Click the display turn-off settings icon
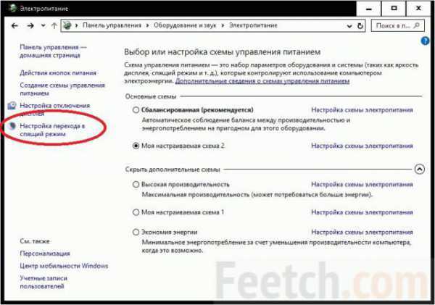The width and height of the screenshot is (435, 305). (12, 106)
